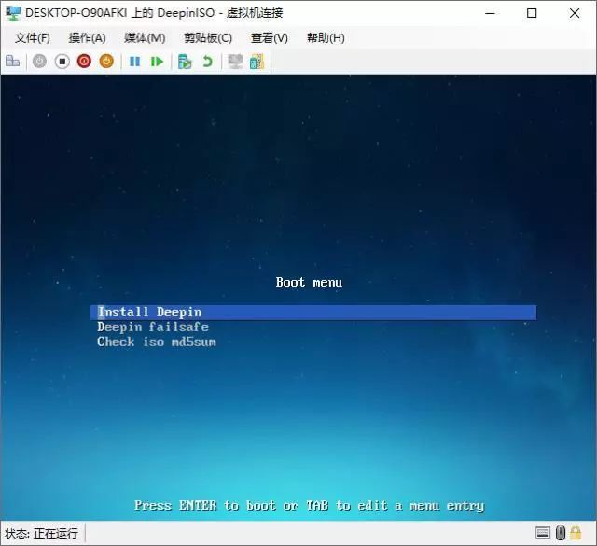Image resolution: width=597 pixels, height=546 pixels.
Task: Click the Press ENTER to boot hint
Action: (x=309, y=506)
